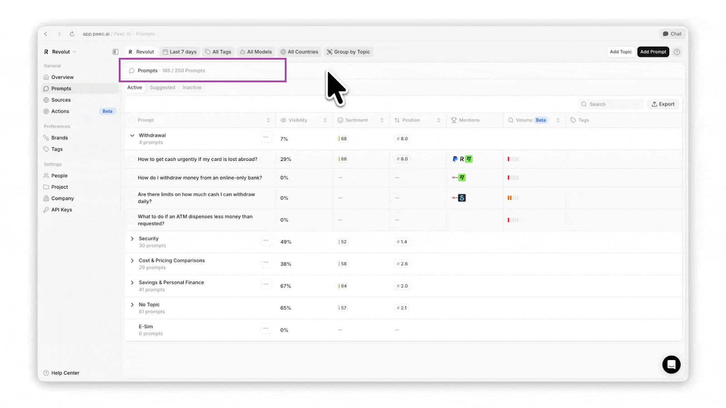Click the dark S mention icon in withdrawal limits row
This screenshot has width=726, height=408.
pyautogui.click(x=462, y=198)
